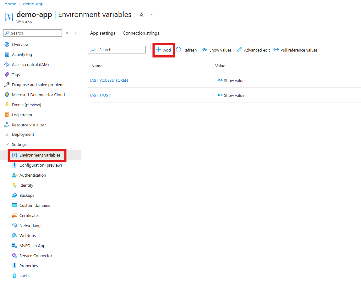Show value for IAST_HOST
Image resolution: width=361 pixels, height=282 pixels.
coord(231,95)
